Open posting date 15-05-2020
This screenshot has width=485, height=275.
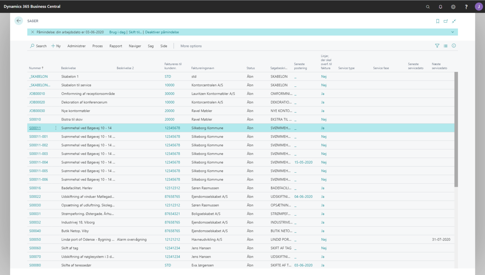[x=303, y=162]
